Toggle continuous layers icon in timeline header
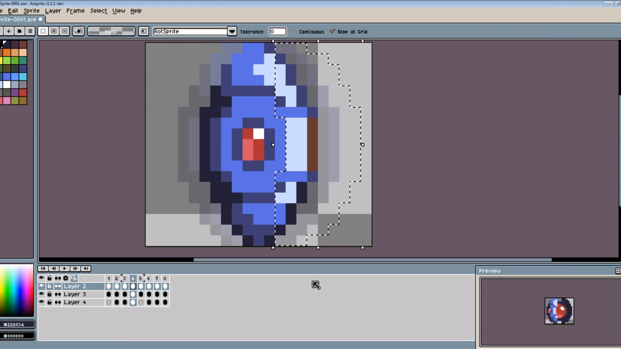This screenshot has height=349, width=621. pos(58,278)
